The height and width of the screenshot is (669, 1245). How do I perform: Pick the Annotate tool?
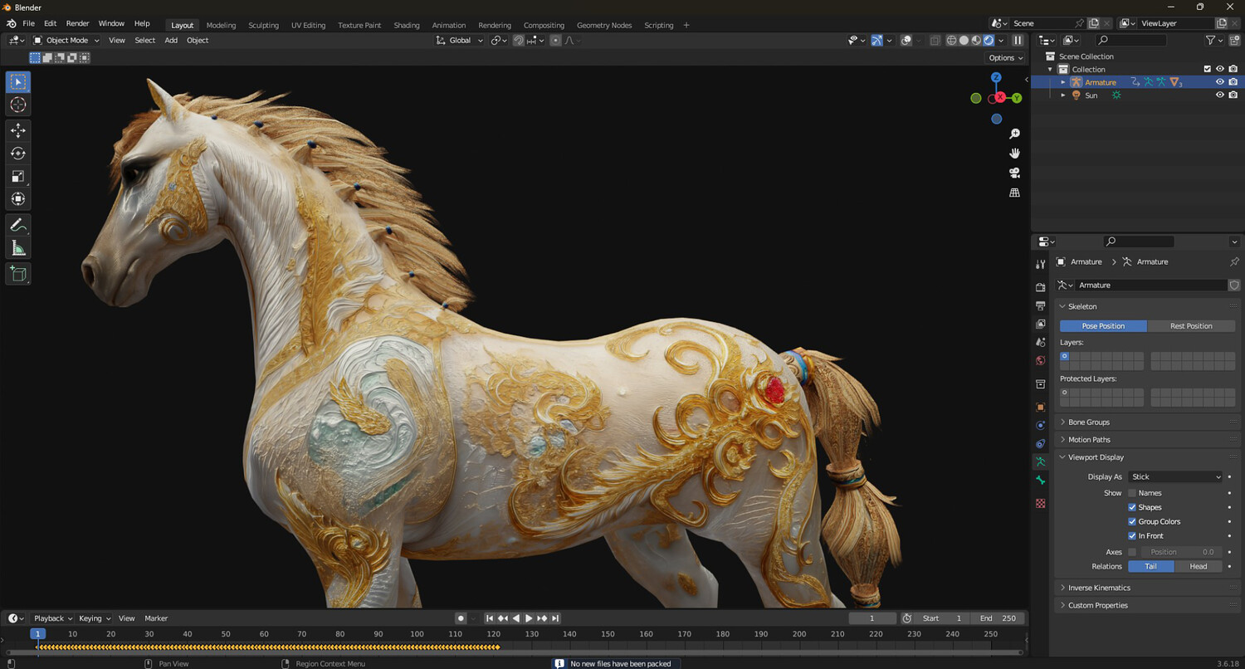tap(17, 225)
